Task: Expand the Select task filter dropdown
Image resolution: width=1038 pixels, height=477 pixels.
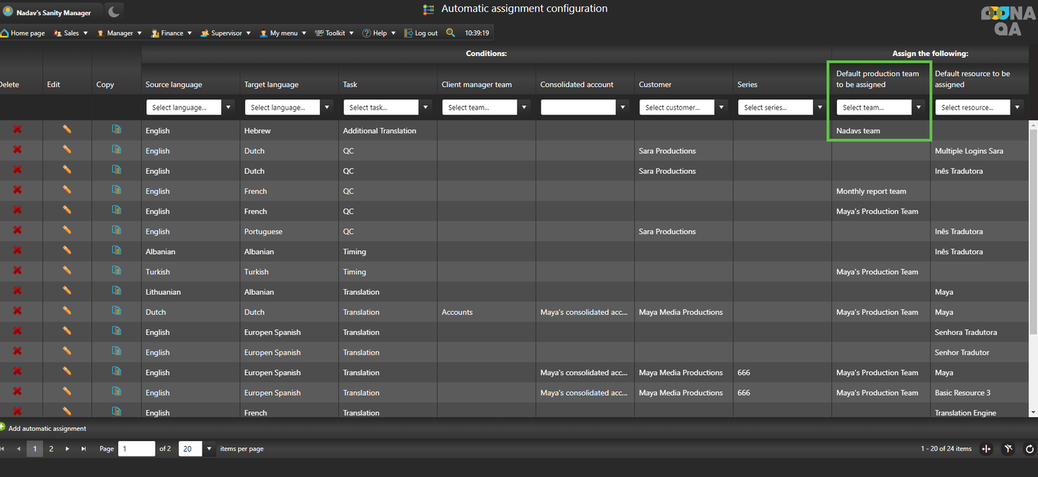Action: (426, 107)
